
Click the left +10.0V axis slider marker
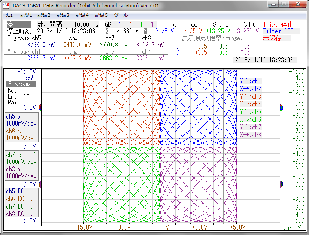point(40,108)
